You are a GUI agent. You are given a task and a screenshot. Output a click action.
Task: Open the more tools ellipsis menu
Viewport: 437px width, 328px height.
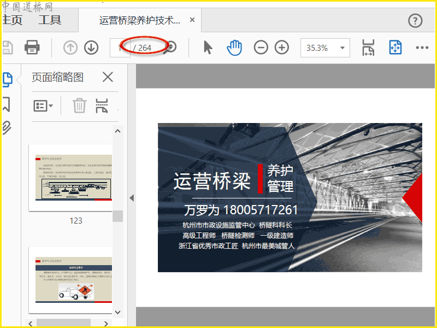(422, 48)
